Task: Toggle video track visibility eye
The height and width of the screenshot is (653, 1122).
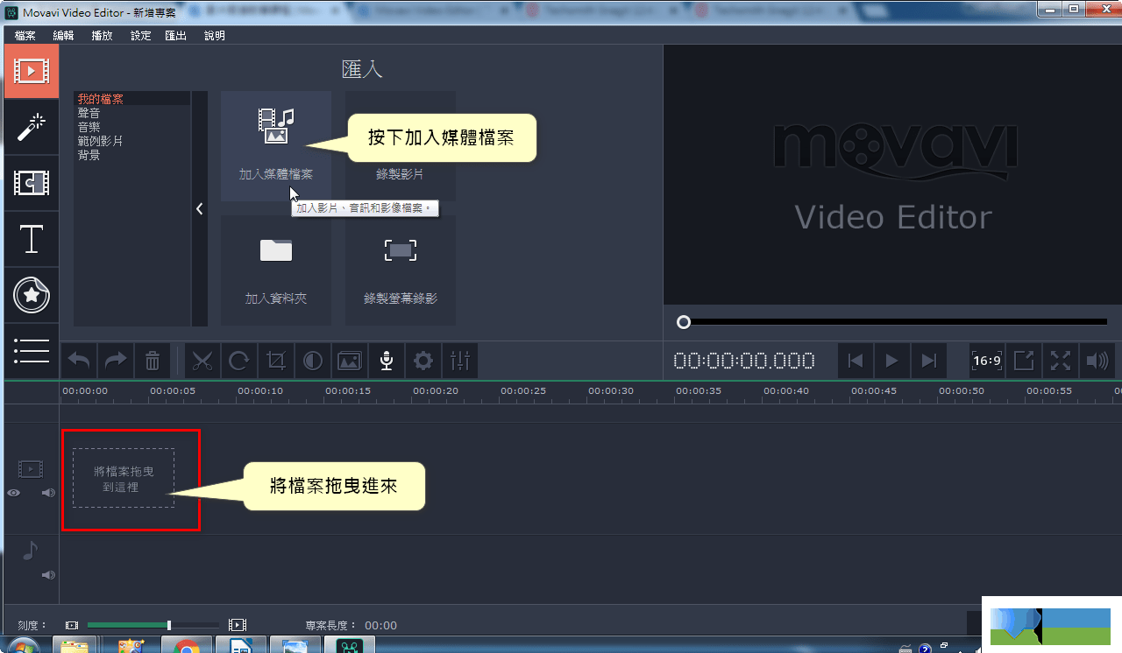Action: [x=13, y=493]
